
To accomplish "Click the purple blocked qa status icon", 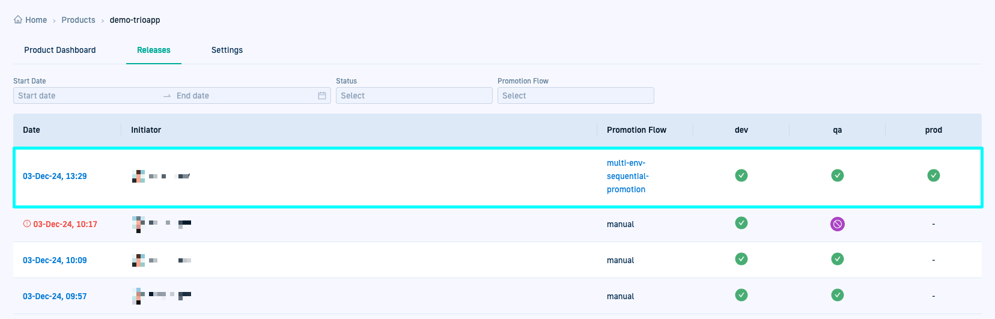I will [x=837, y=224].
